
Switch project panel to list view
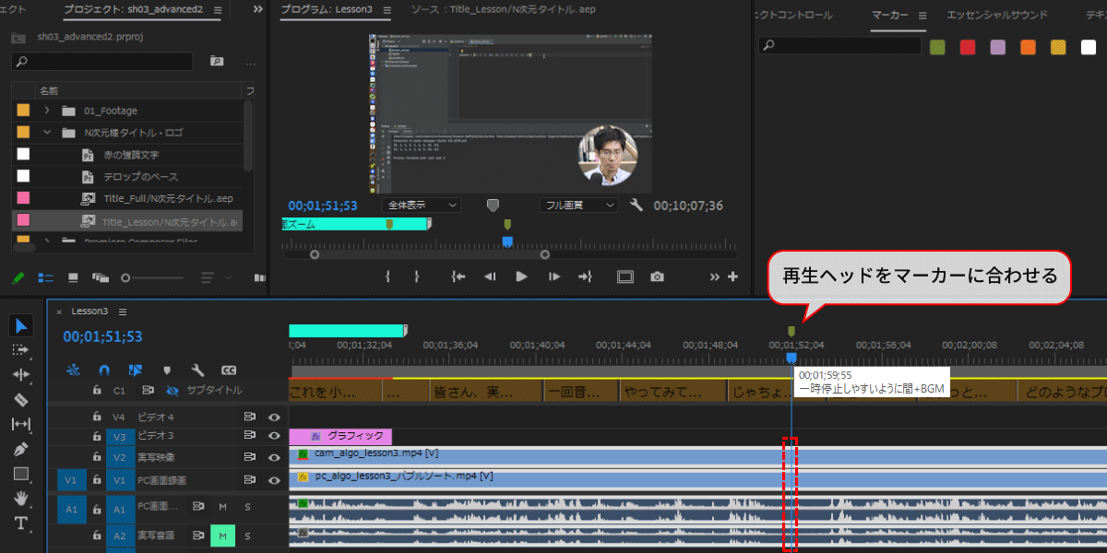pos(45,277)
